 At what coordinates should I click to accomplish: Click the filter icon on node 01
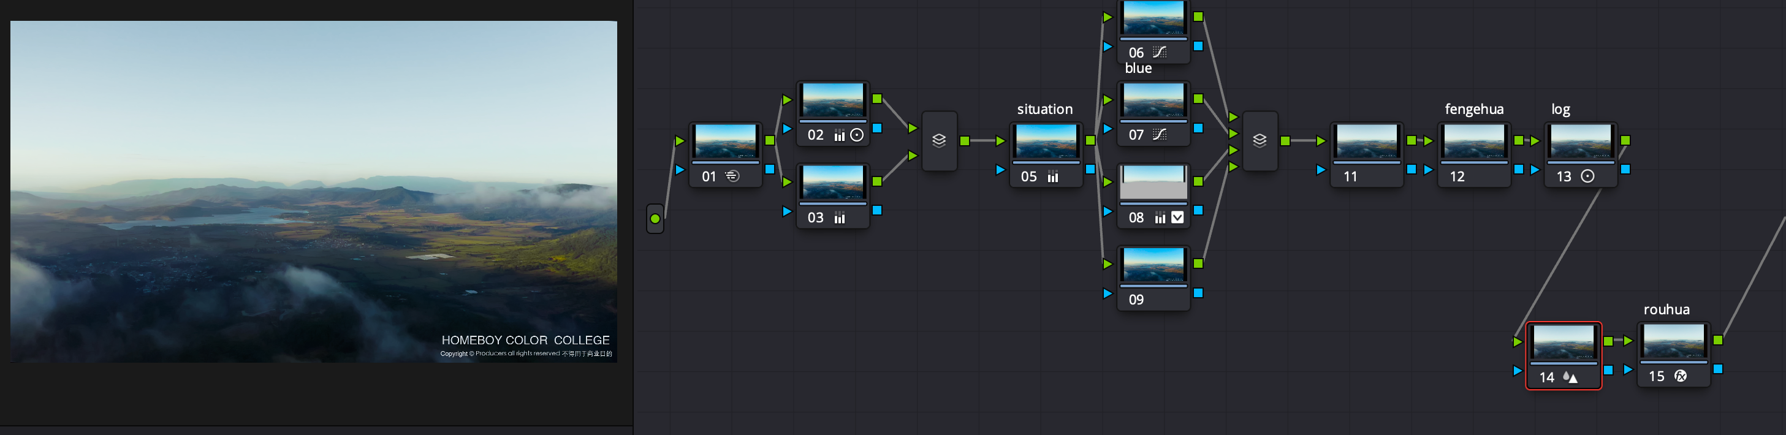732,176
